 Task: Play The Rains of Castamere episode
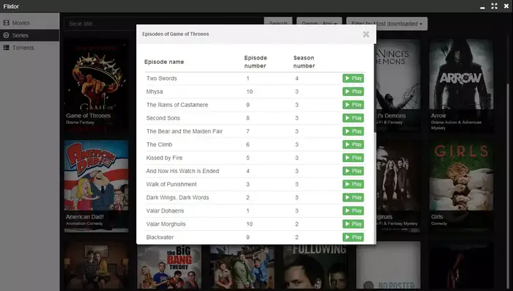tap(353, 105)
